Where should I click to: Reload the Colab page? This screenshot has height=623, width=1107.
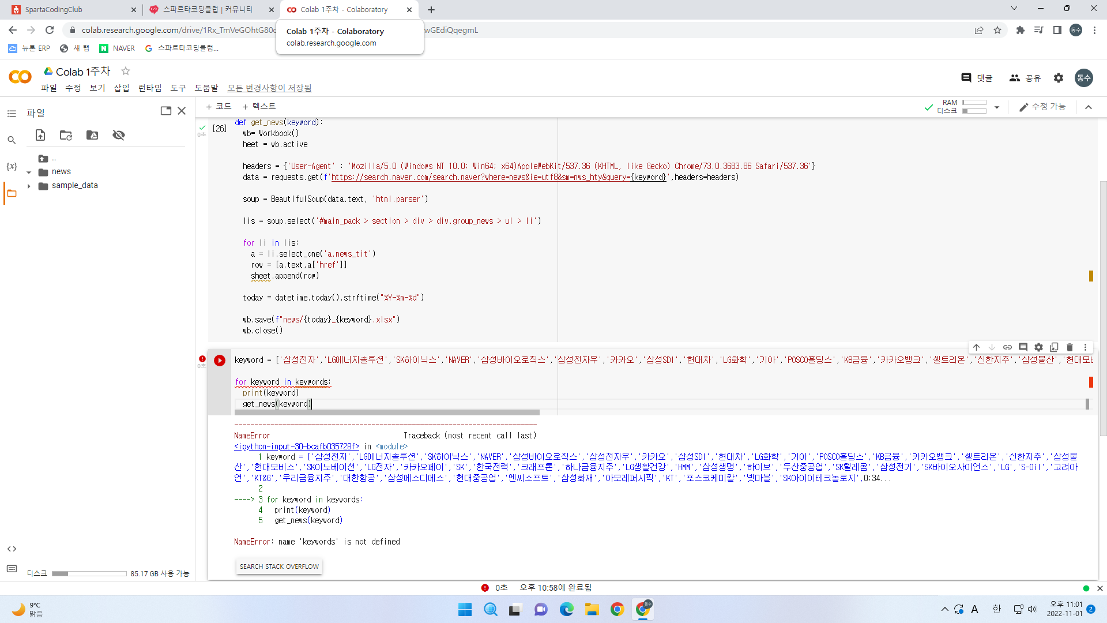pos(50,30)
